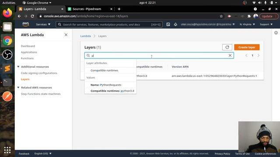Go to next layers page arrow
Viewport: 280px width, 157px height.
point(259,55)
